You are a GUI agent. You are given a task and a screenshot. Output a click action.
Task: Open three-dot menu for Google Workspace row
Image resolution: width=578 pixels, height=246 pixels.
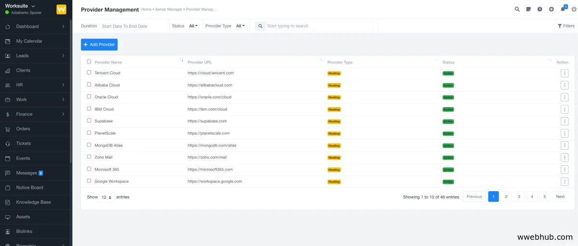pyautogui.click(x=565, y=182)
